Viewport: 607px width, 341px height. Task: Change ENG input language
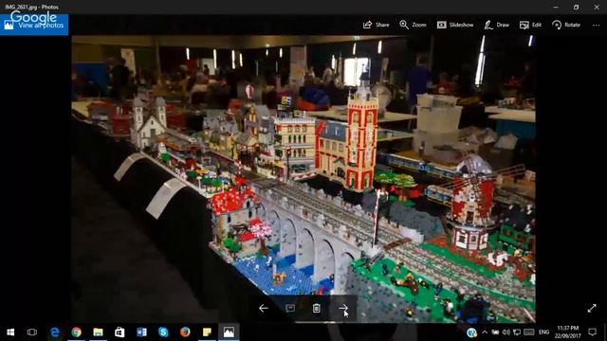tap(543, 332)
